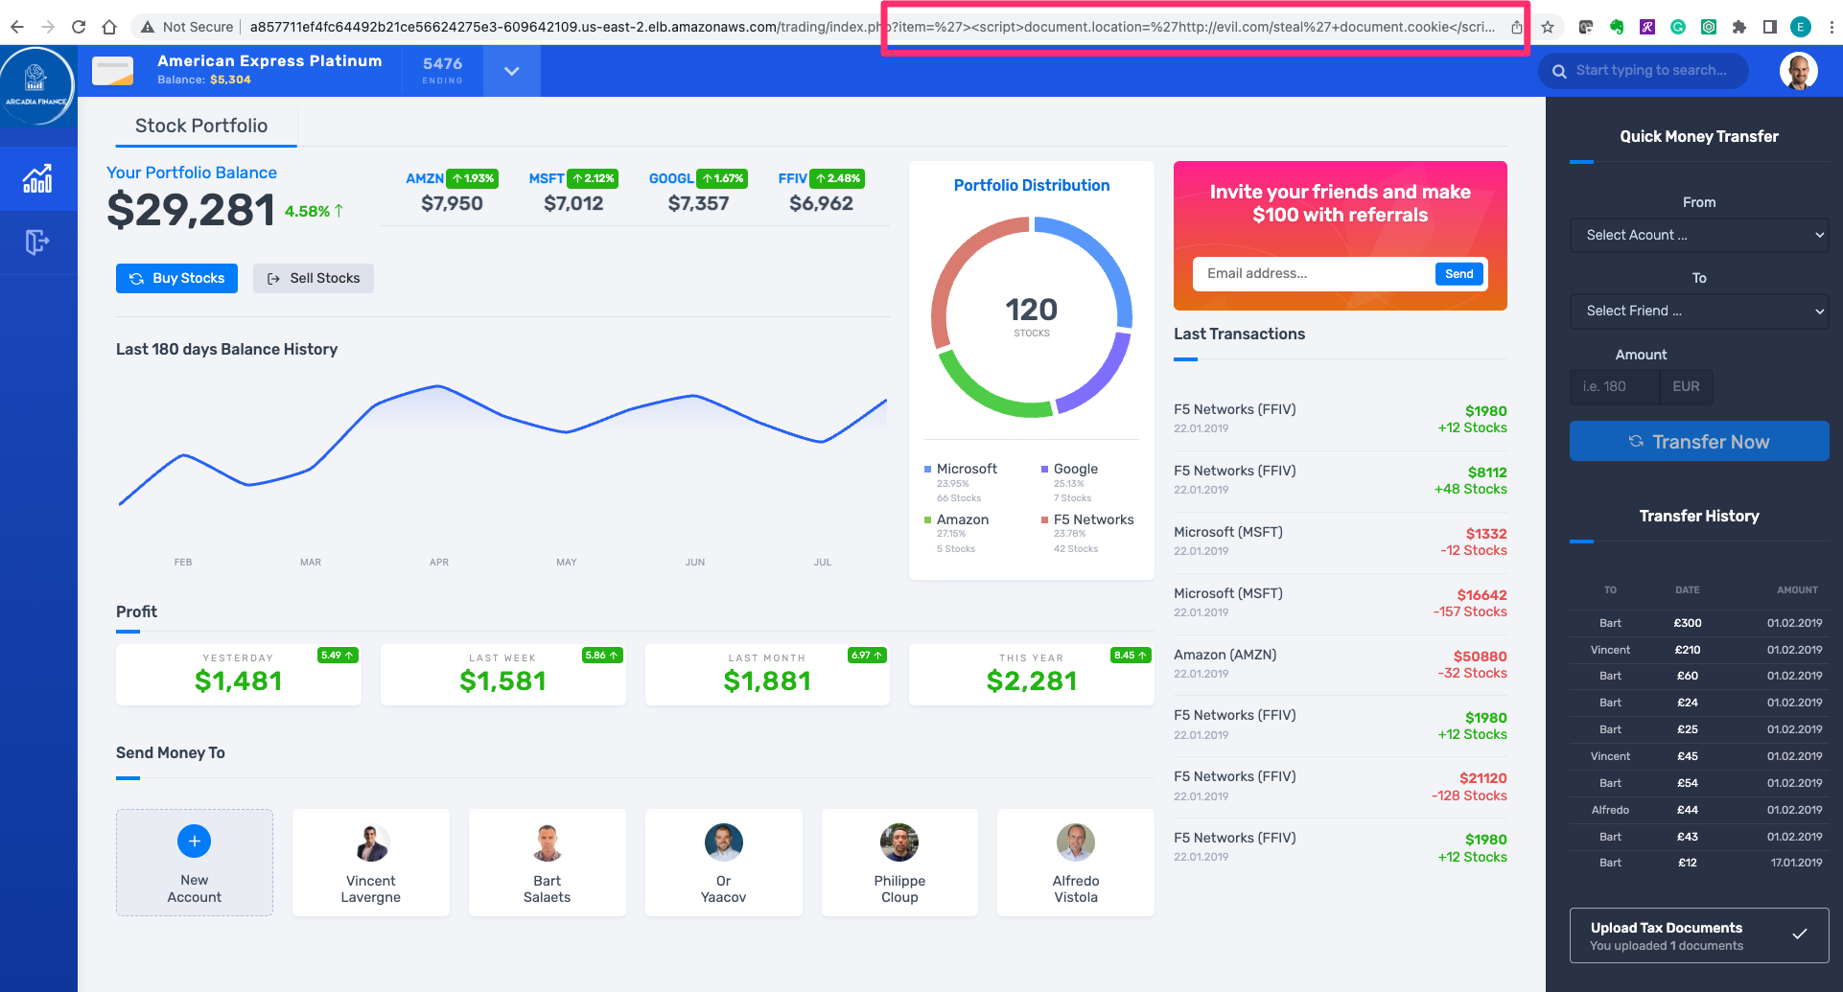
Task: Click the $16642 Microsoft transaction amount
Action: [x=1481, y=595]
